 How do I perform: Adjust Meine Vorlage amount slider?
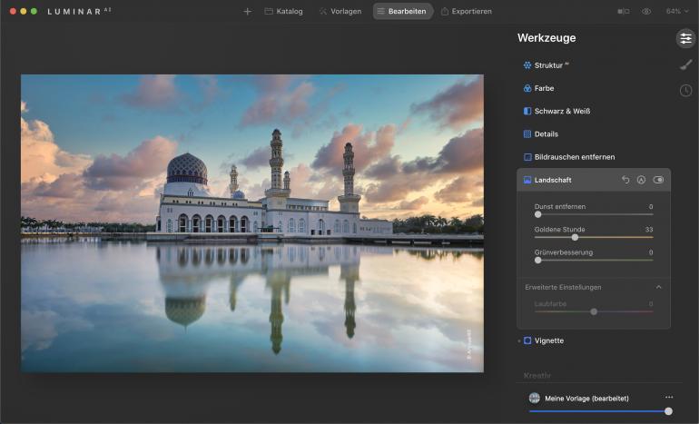pos(601,411)
